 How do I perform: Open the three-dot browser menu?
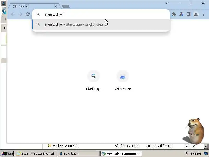point(203,14)
